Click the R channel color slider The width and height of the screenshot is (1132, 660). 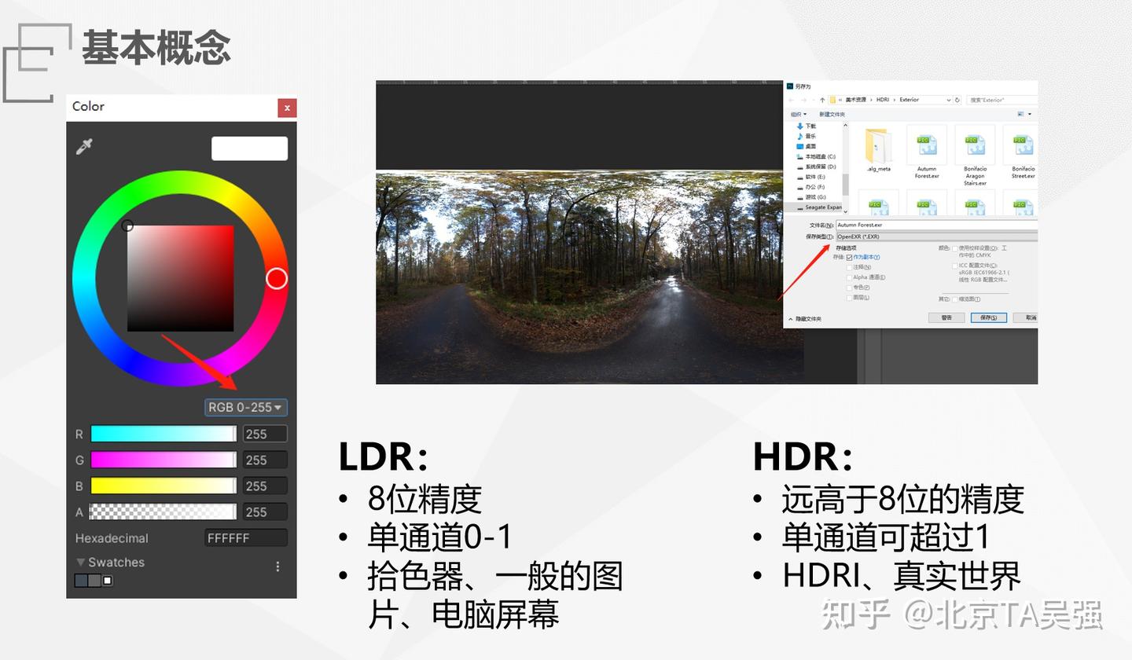click(163, 433)
